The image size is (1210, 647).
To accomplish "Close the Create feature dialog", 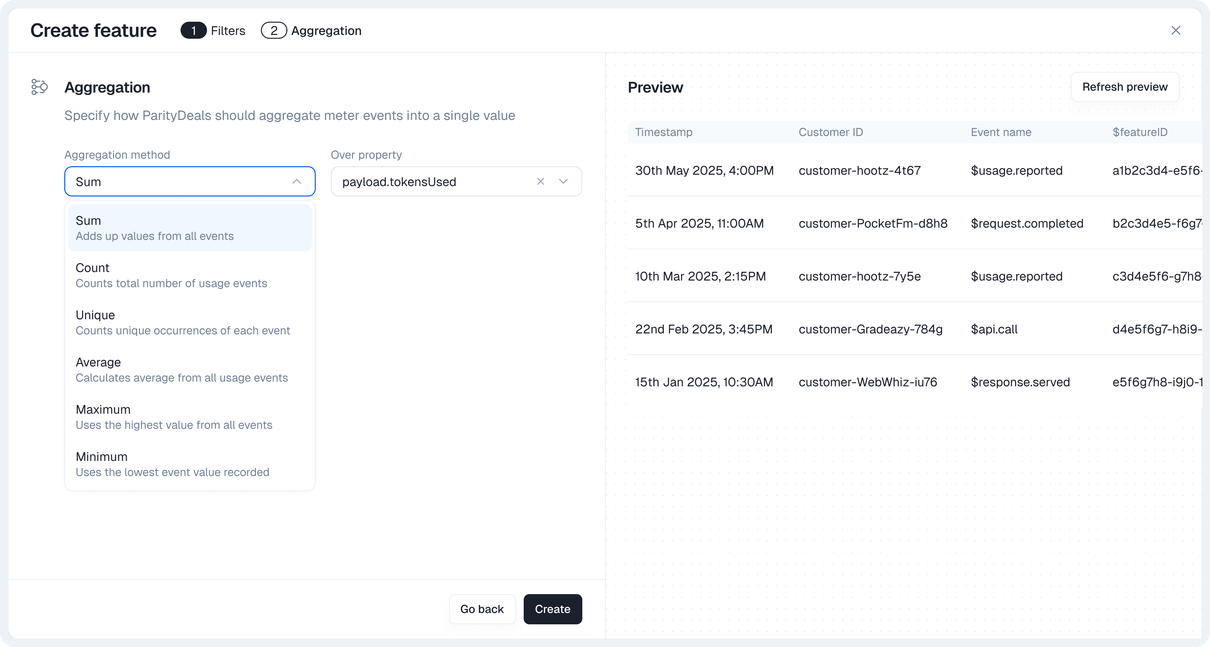I will click(1176, 31).
